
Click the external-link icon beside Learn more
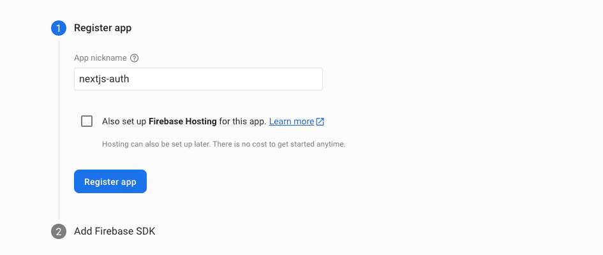coord(320,122)
